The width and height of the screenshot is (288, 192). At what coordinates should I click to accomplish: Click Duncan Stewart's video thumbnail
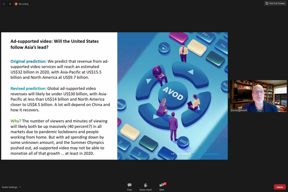click(x=258, y=96)
